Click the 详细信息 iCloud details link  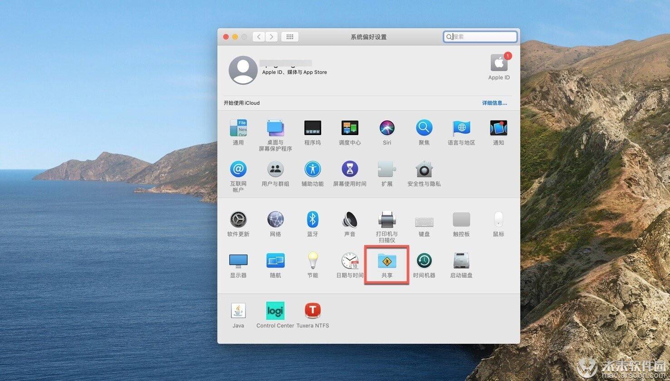pyautogui.click(x=494, y=103)
